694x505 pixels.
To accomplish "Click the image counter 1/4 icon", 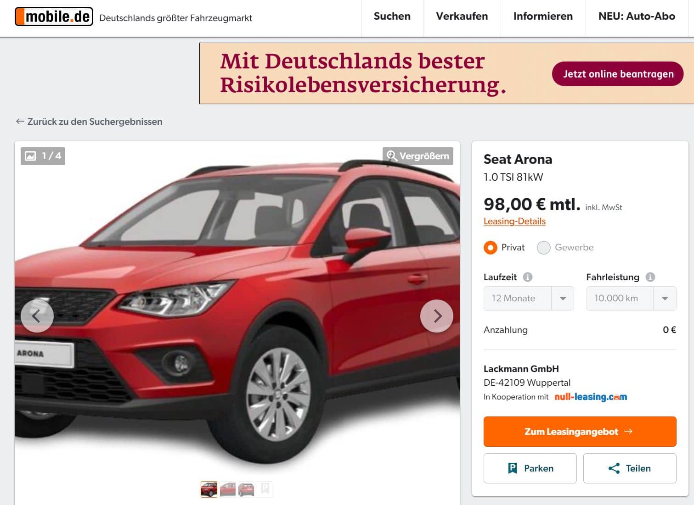I will (30, 156).
